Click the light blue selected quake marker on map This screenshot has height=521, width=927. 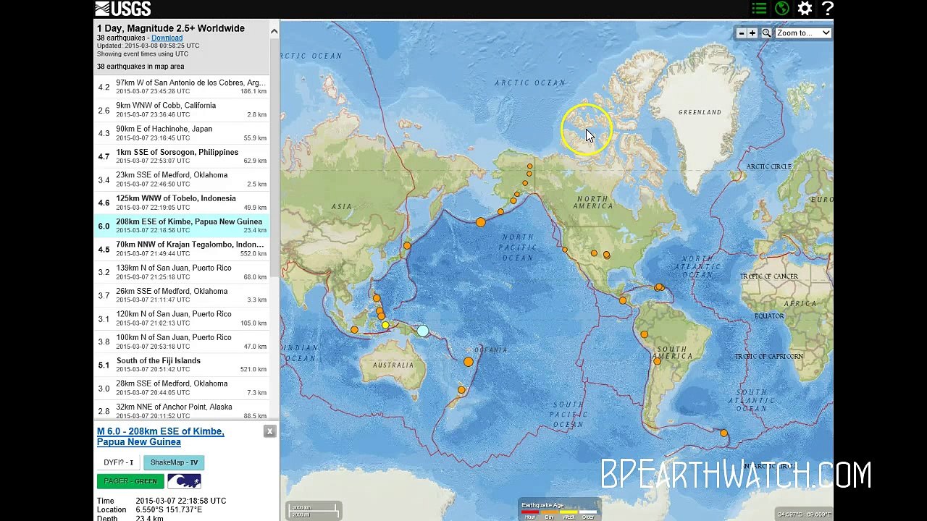(423, 331)
